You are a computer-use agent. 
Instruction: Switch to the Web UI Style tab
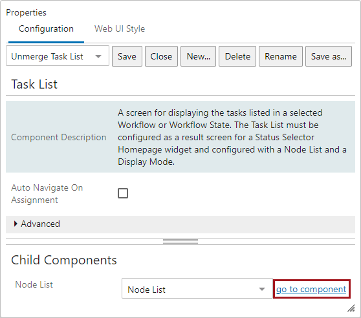point(120,28)
